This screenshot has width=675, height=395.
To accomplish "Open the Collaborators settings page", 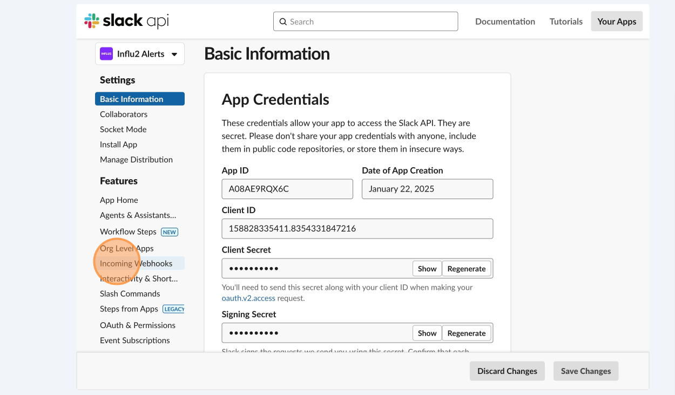I will (124, 114).
